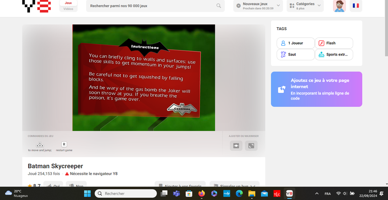
Task: Open Wi-Fi network settings in tray
Action: (338, 194)
